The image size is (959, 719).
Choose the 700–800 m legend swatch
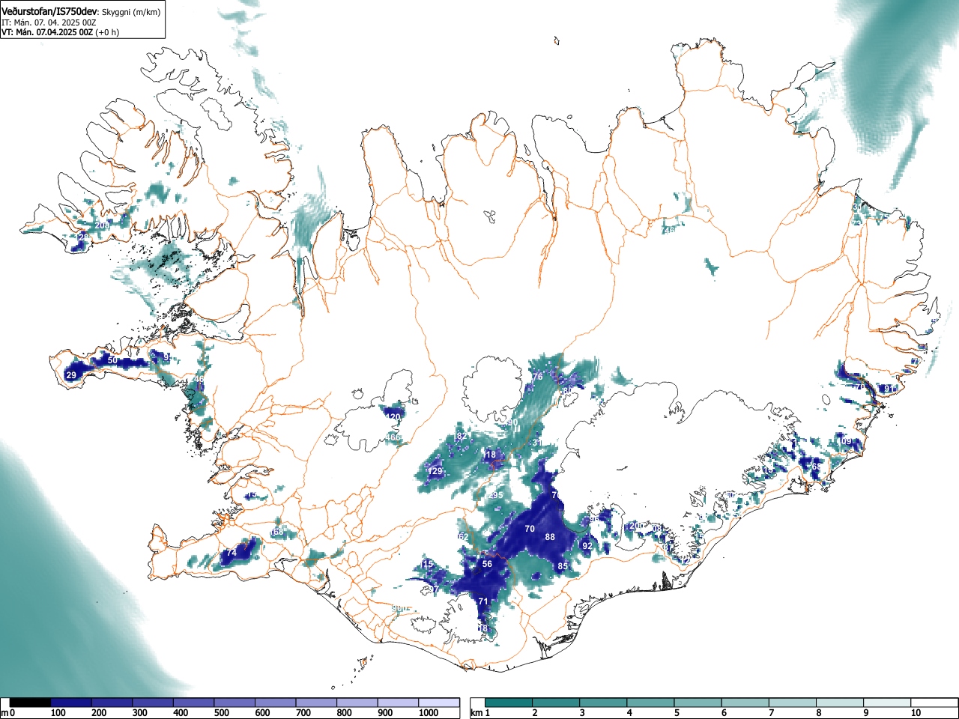coord(316,703)
